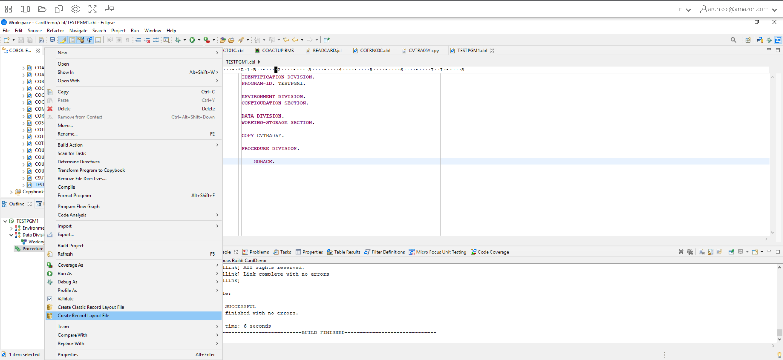Click the Save icon in the toolbar
The width and height of the screenshot is (783, 360).
tap(21, 40)
